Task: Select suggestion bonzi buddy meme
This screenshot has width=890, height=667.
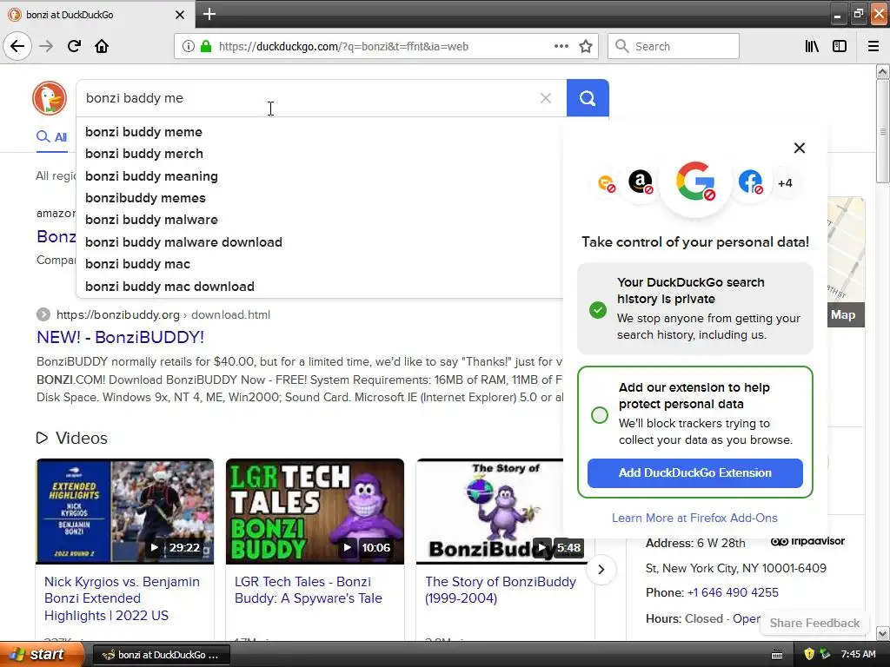Action: [319, 132]
